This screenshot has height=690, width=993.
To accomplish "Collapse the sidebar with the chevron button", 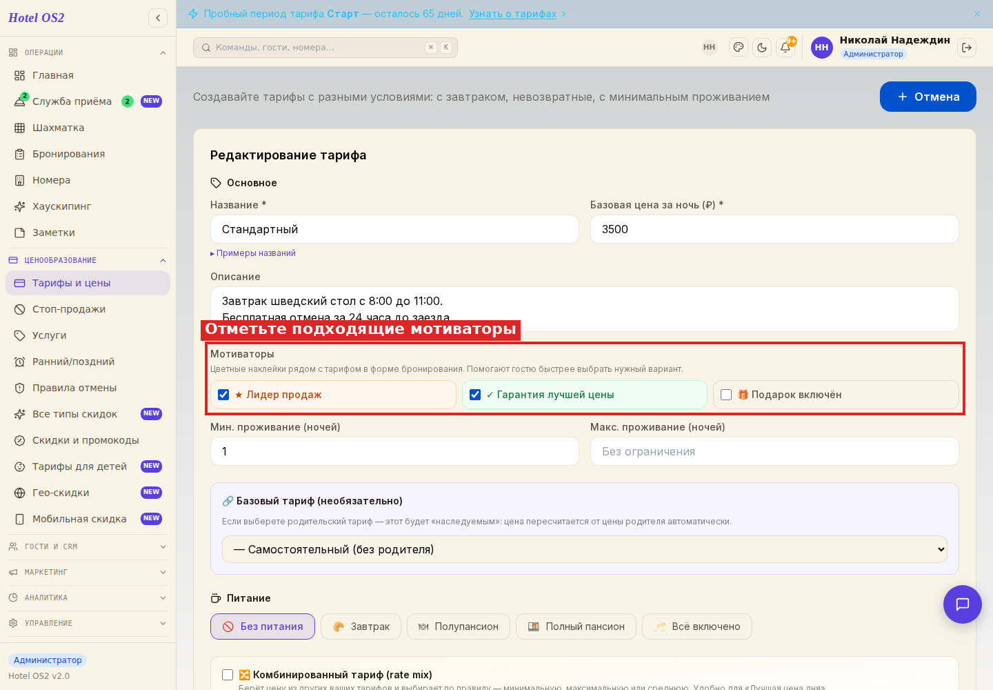I will pyautogui.click(x=158, y=18).
